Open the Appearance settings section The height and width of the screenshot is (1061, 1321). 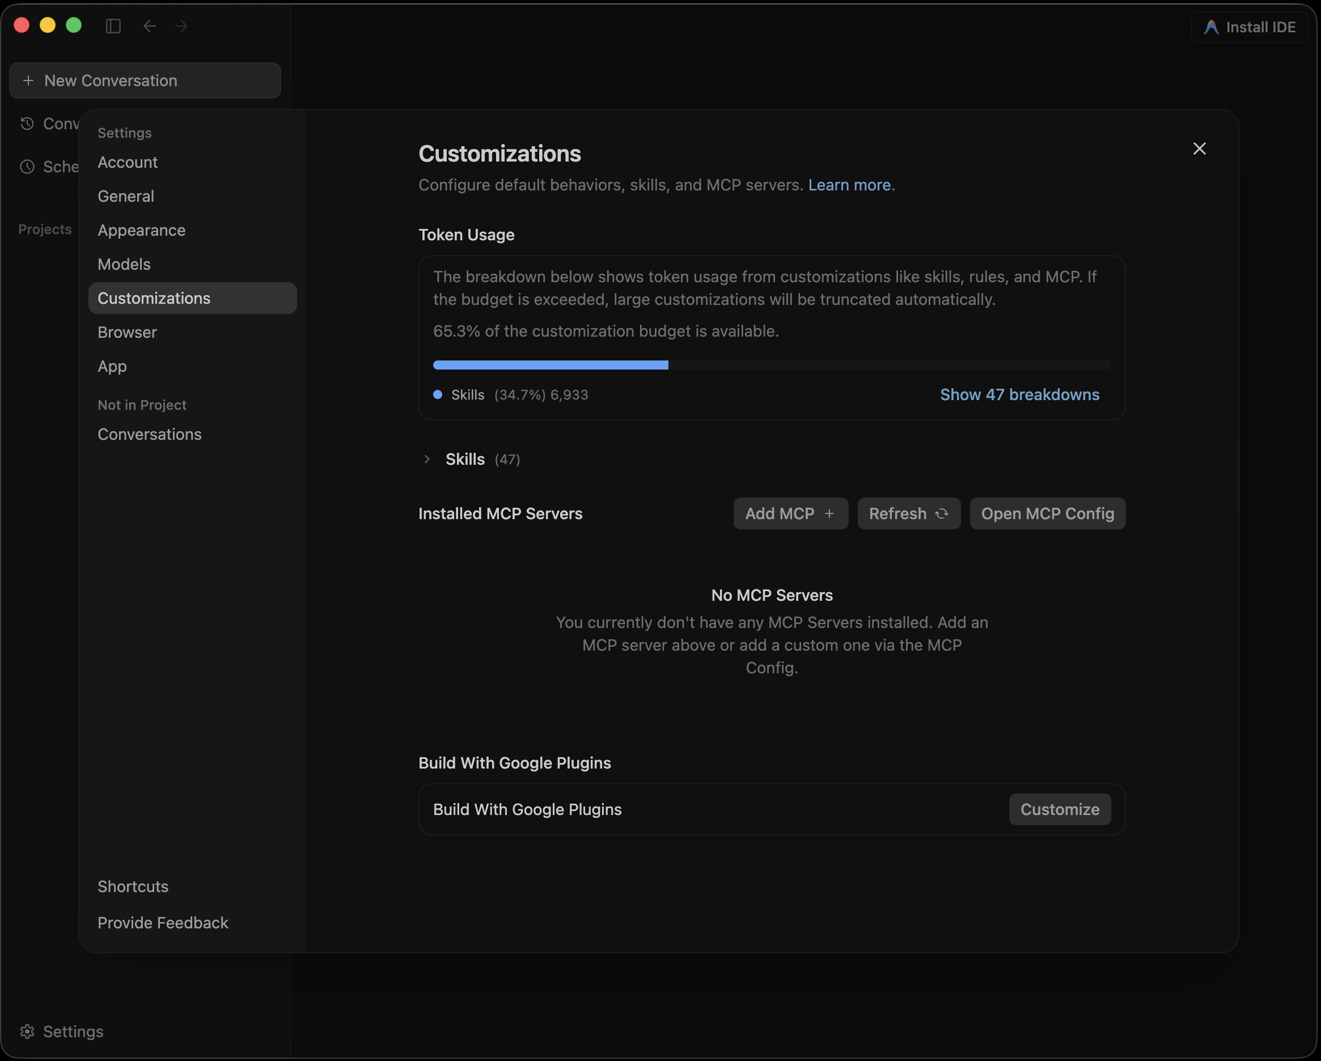[192, 230]
